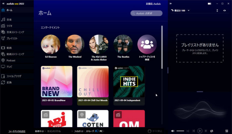Open the 新機能: Audials link

point(153,4)
